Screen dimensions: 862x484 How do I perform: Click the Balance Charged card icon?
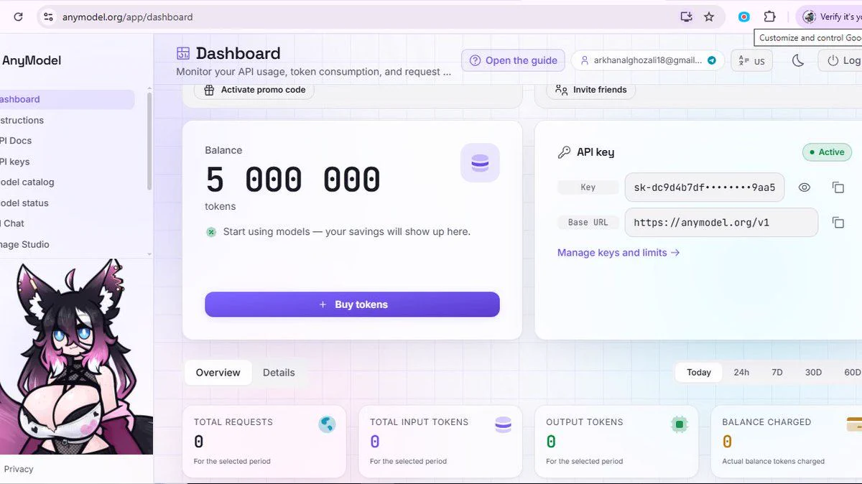tap(854, 424)
